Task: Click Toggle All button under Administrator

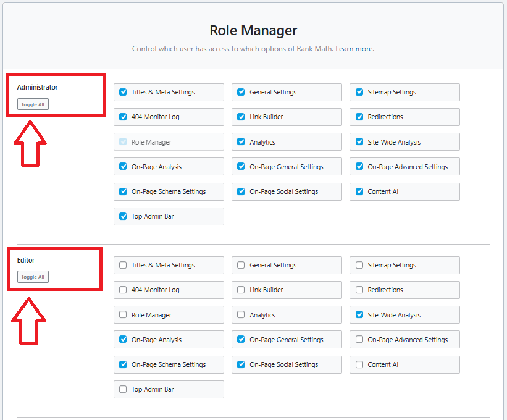Action: [x=33, y=104]
